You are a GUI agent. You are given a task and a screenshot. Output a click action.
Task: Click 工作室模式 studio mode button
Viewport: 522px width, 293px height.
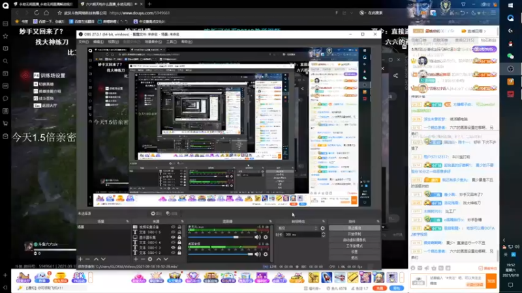click(x=354, y=246)
